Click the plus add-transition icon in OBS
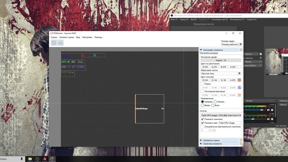Viewport: 288px width, 162px height. [x=261, y=58]
